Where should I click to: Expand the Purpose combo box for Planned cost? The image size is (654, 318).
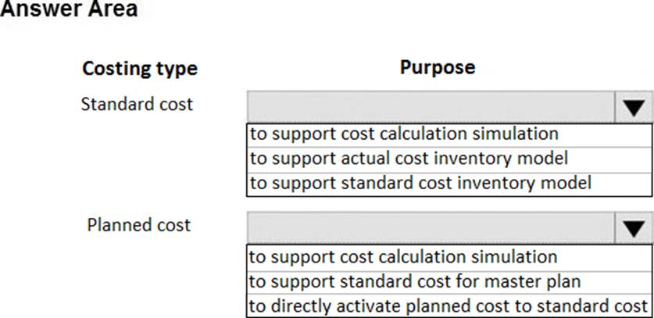[x=633, y=227]
